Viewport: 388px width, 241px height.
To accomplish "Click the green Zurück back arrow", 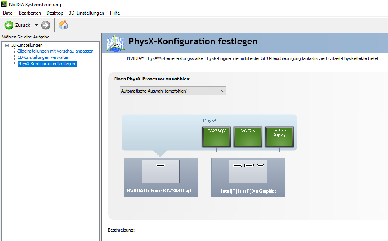I will click(x=9, y=25).
